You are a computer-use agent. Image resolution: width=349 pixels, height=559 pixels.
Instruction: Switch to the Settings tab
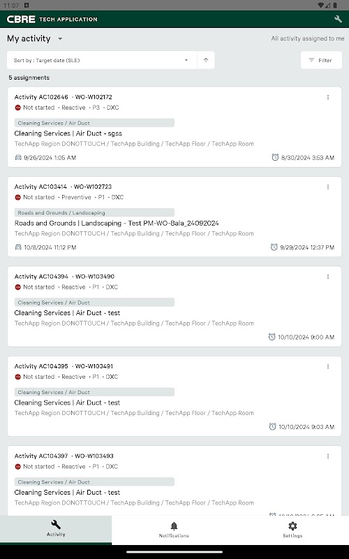292,530
